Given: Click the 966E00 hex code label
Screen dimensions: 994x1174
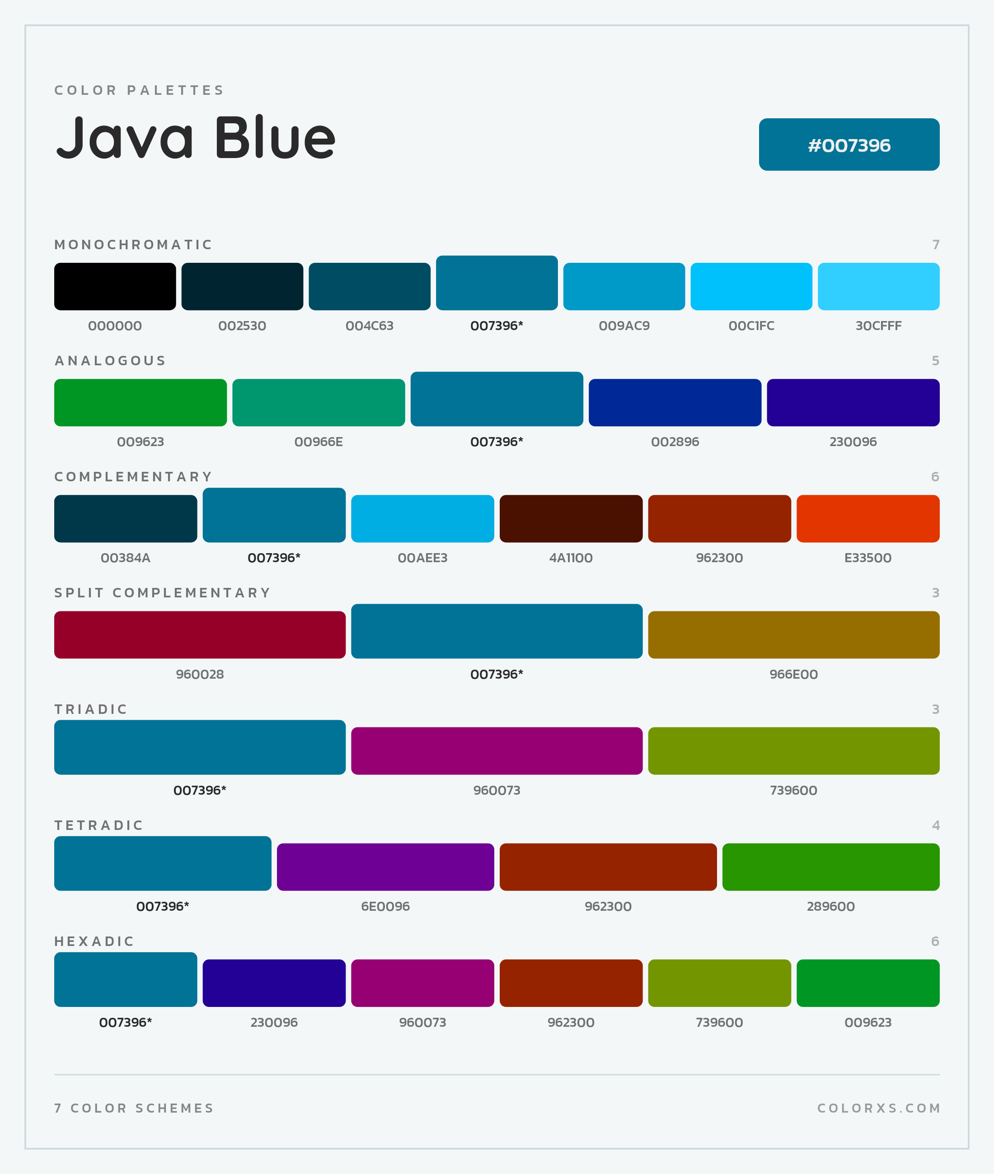Looking at the screenshot, I should (793, 674).
